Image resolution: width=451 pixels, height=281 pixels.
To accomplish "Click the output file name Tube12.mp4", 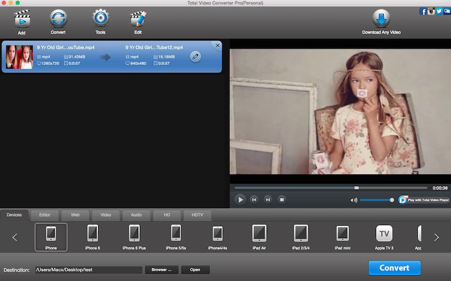I will [154, 47].
